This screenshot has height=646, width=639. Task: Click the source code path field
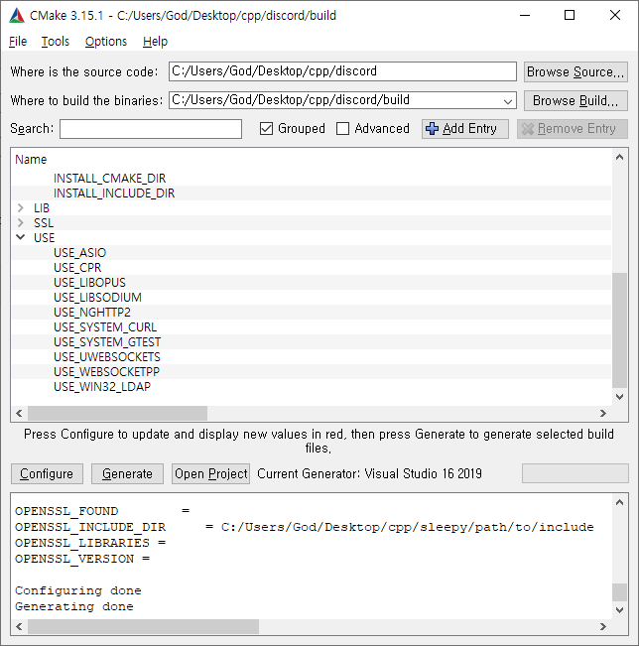pyautogui.click(x=342, y=71)
